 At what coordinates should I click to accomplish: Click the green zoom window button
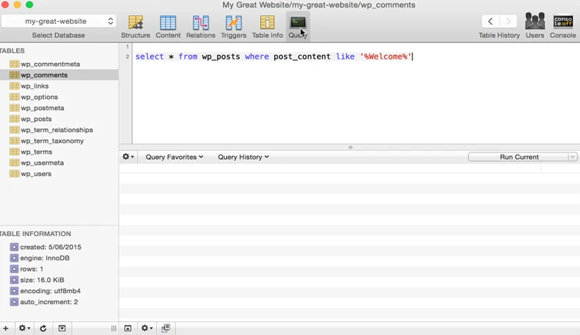pos(30,5)
